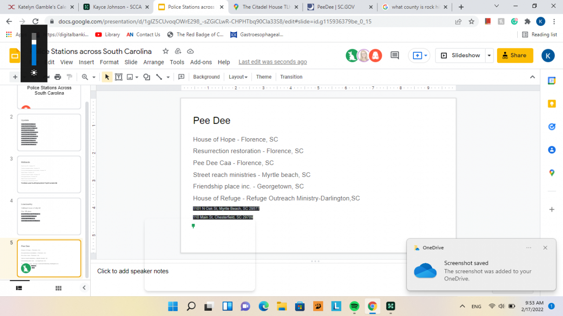Screen dimensions: 563x316
Task: Click the Move to Drive icon
Action: point(178,51)
